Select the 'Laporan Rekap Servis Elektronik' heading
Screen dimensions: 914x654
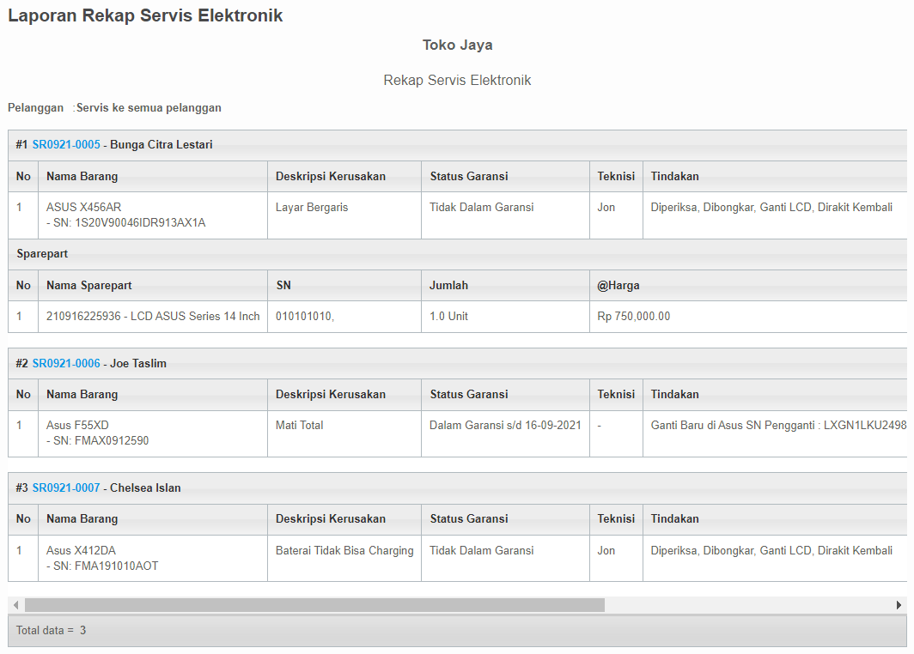point(145,15)
